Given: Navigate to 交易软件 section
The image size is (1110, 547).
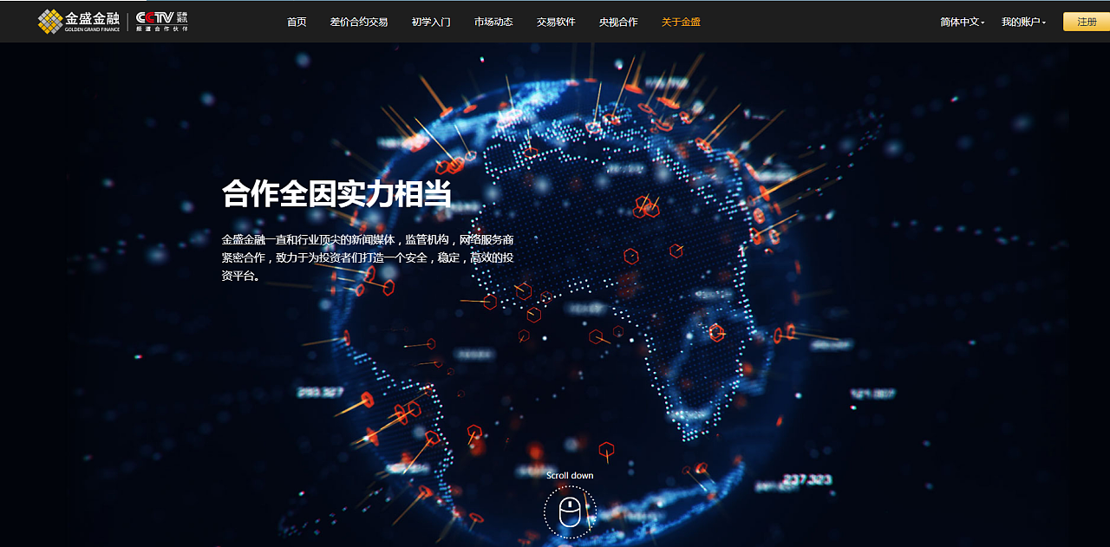Looking at the screenshot, I should 556,22.
